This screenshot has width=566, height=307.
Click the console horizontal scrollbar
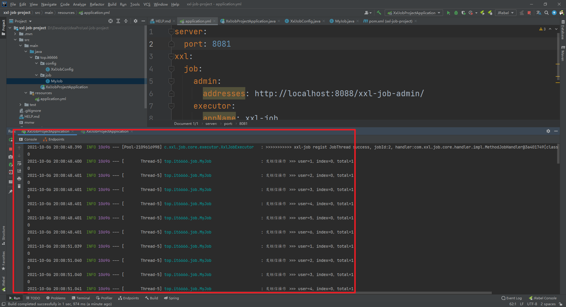(258, 293)
